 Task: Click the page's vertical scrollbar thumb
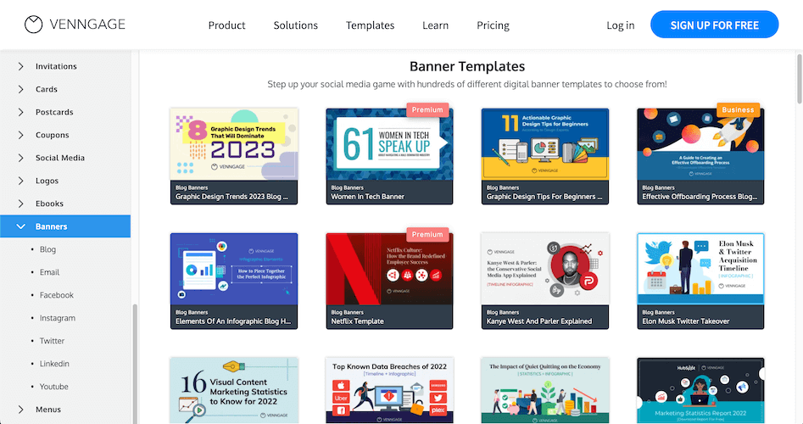tap(800, 78)
